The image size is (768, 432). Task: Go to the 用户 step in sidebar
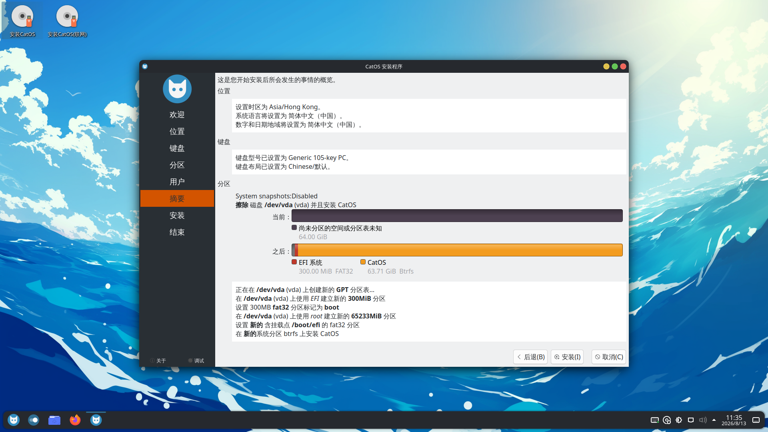coord(177,182)
